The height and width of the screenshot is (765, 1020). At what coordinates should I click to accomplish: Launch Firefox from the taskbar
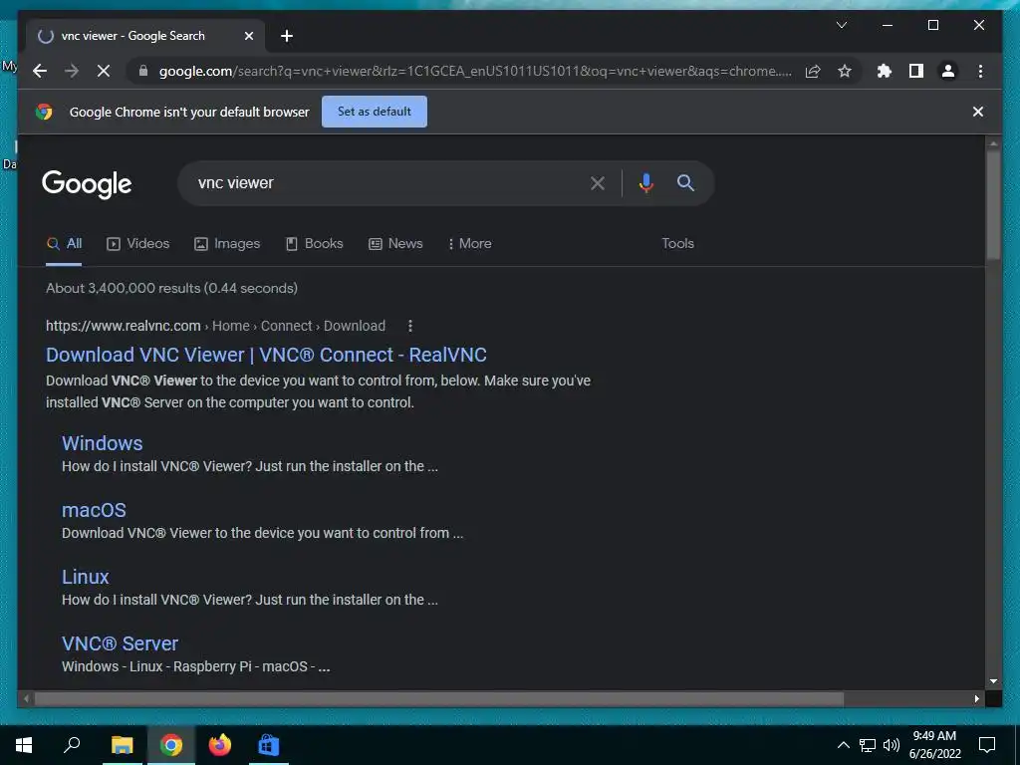click(x=220, y=745)
